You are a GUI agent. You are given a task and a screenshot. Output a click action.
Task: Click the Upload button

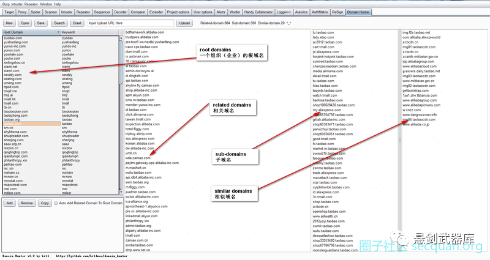tap(184, 23)
